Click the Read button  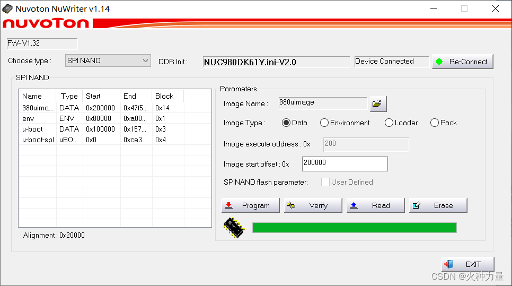pos(375,205)
